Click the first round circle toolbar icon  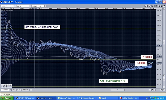[159, 6]
